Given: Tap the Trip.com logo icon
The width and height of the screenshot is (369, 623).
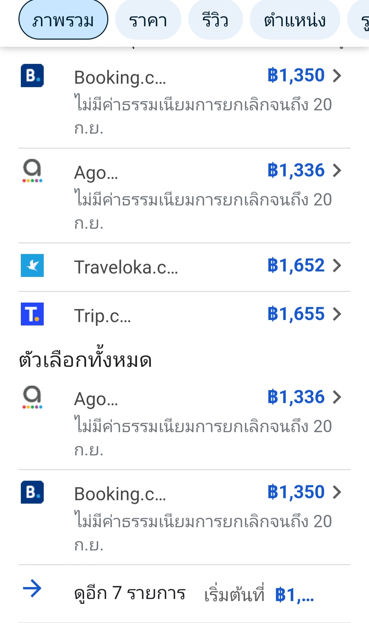Looking at the screenshot, I should (32, 314).
